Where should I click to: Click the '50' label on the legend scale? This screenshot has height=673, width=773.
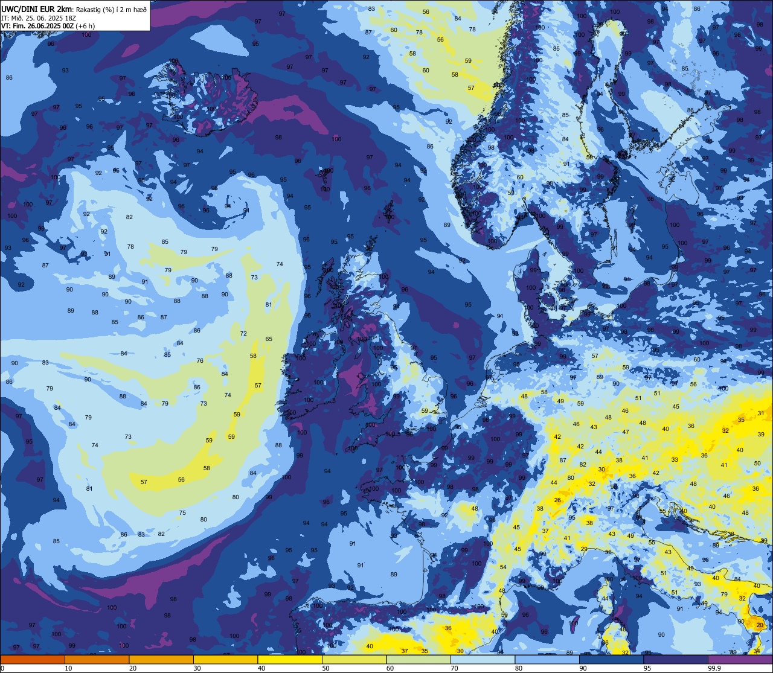click(x=326, y=668)
